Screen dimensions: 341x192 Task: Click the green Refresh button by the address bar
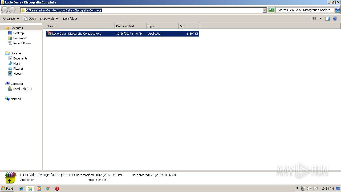271,10
